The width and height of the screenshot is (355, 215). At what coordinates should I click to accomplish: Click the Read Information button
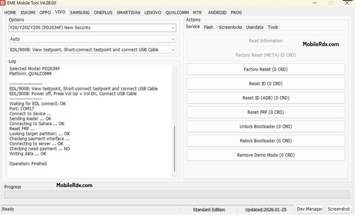[x=266, y=41]
